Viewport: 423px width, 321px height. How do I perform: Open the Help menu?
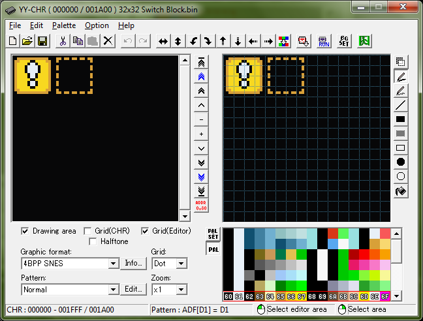(x=126, y=25)
